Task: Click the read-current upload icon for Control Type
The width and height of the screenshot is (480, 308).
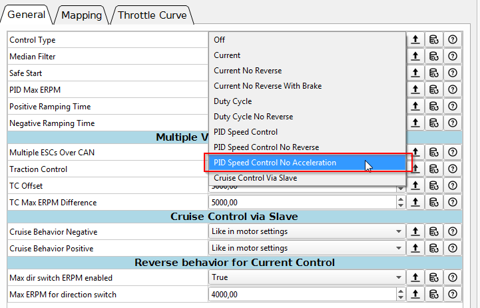Action: point(415,40)
